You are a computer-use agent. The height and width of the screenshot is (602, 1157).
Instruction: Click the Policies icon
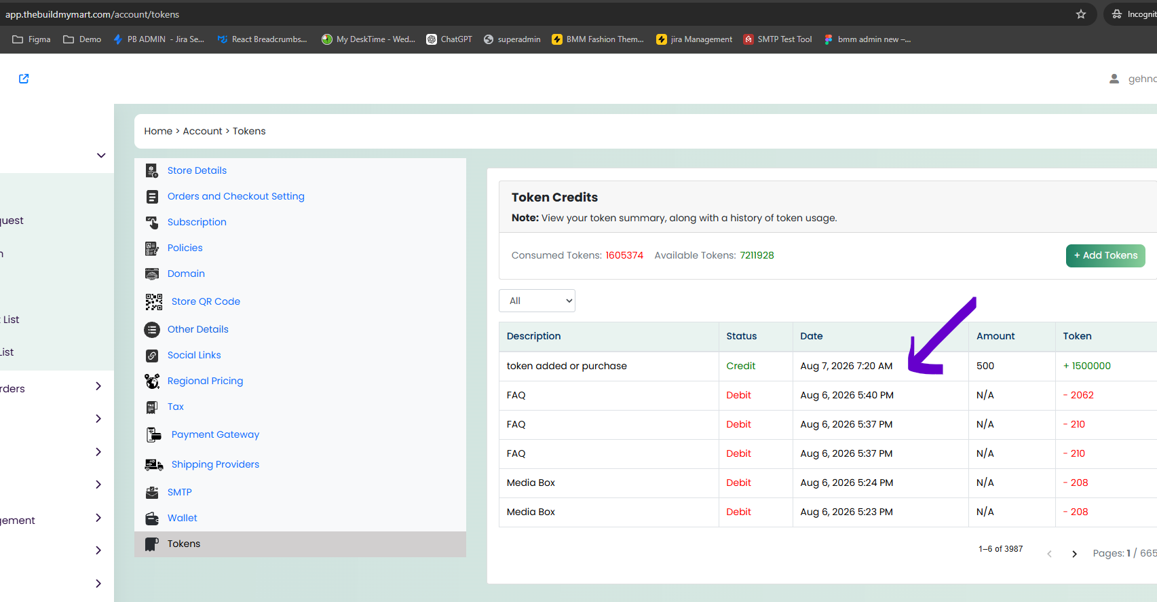click(x=152, y=248)
